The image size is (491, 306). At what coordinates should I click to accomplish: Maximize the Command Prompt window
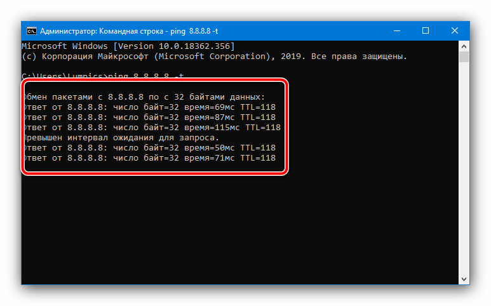426,30
